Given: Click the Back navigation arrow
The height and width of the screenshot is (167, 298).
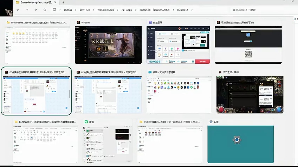Looking at the screenshot, I should point(18,10).
